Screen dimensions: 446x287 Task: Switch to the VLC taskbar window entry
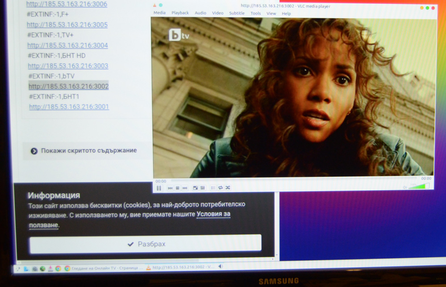(180, 267)
